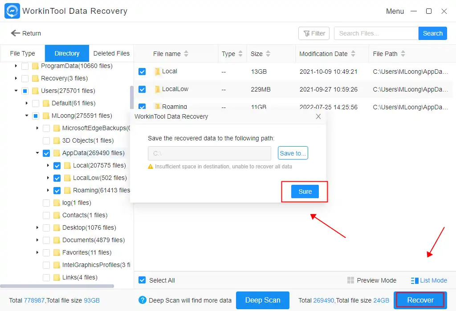The width and height of the screenshot is (456, 311).
Task: Click the LocalLow folder icon in list
Action: [x=157, y=89]
